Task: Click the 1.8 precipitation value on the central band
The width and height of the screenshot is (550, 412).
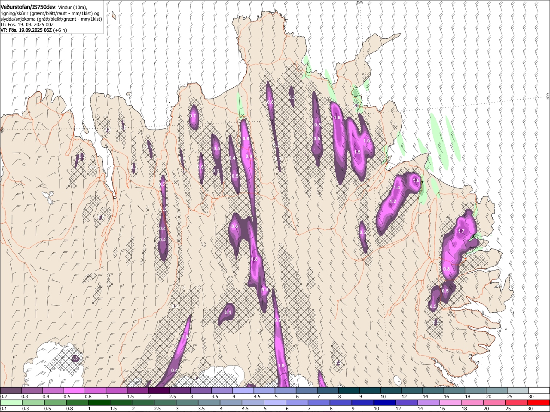Action: 254,259
